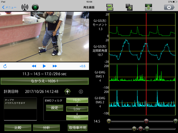Tap the memo input field
The height and width of the screenshot is (133, 178).
click(20, 109)
